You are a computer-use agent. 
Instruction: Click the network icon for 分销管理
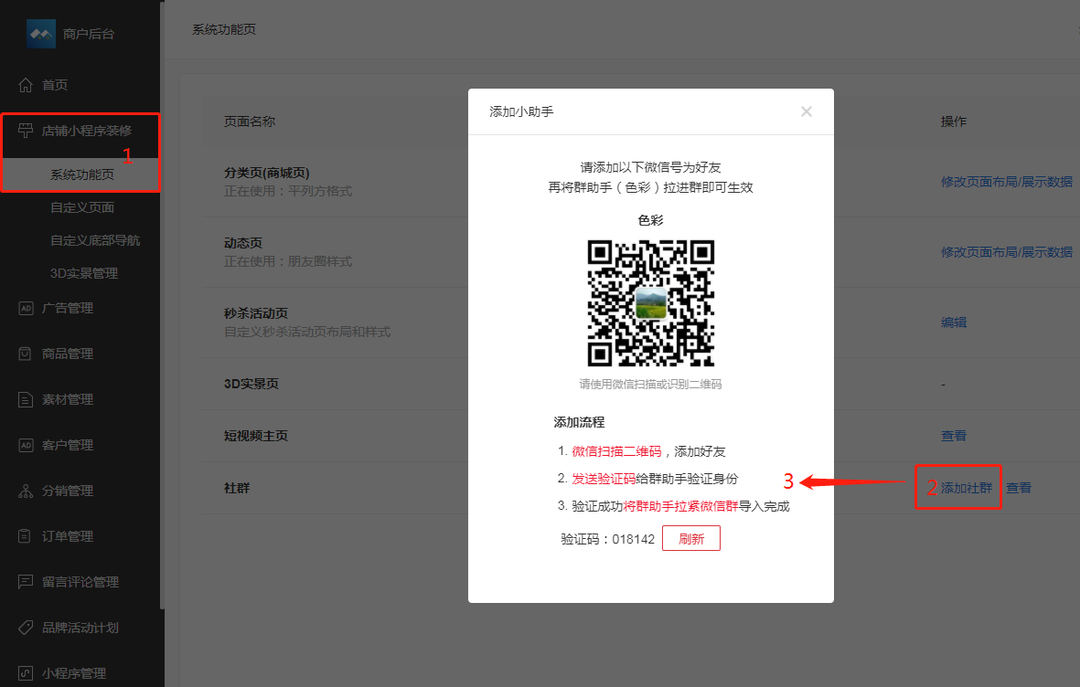tap(26, 491)
